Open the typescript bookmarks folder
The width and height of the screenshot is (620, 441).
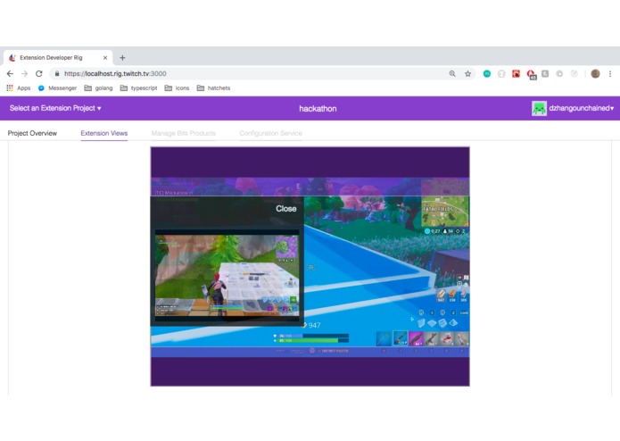click(x=139, y=87)
